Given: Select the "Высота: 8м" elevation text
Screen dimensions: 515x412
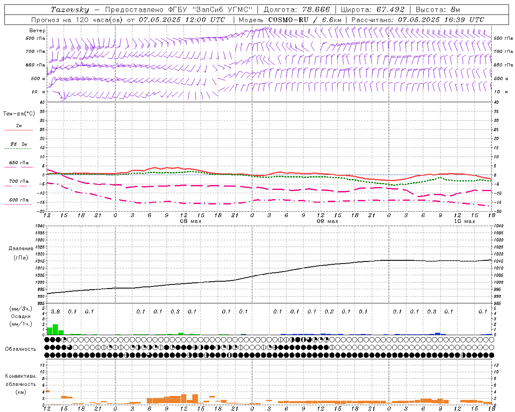Looking at the screenshot, I should click(x=438, y=10).
